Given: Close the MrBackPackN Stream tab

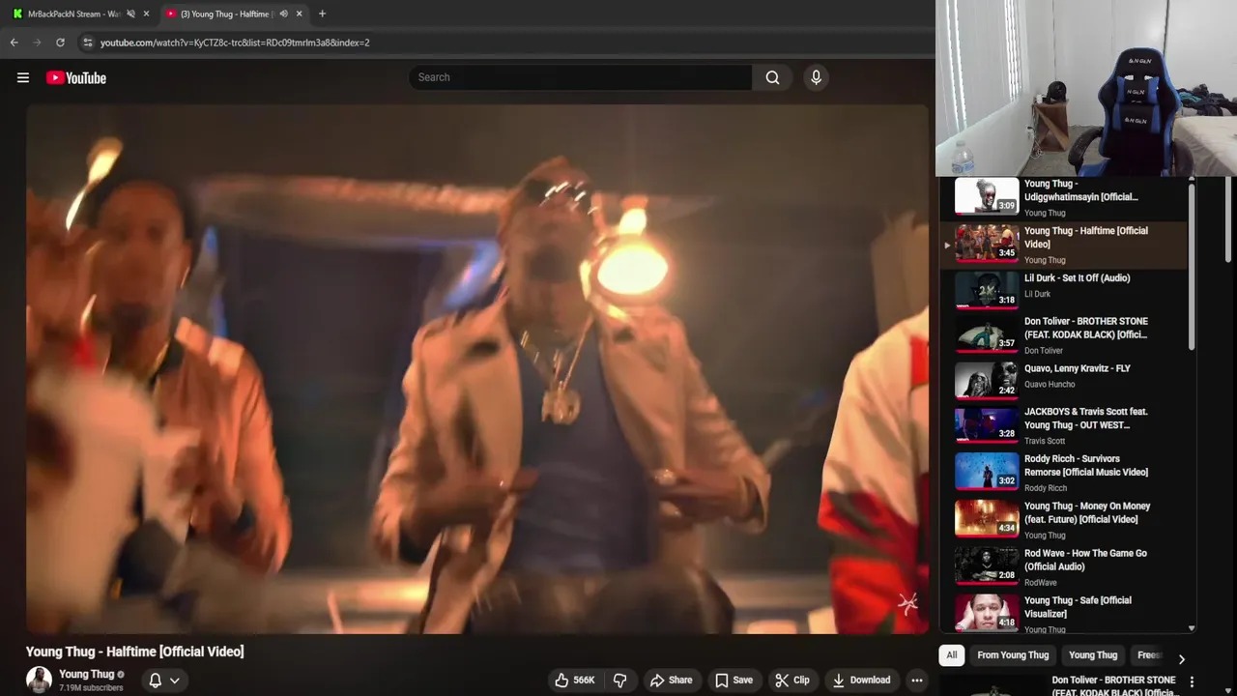Looking at the screenshot, I should point(146,14).
